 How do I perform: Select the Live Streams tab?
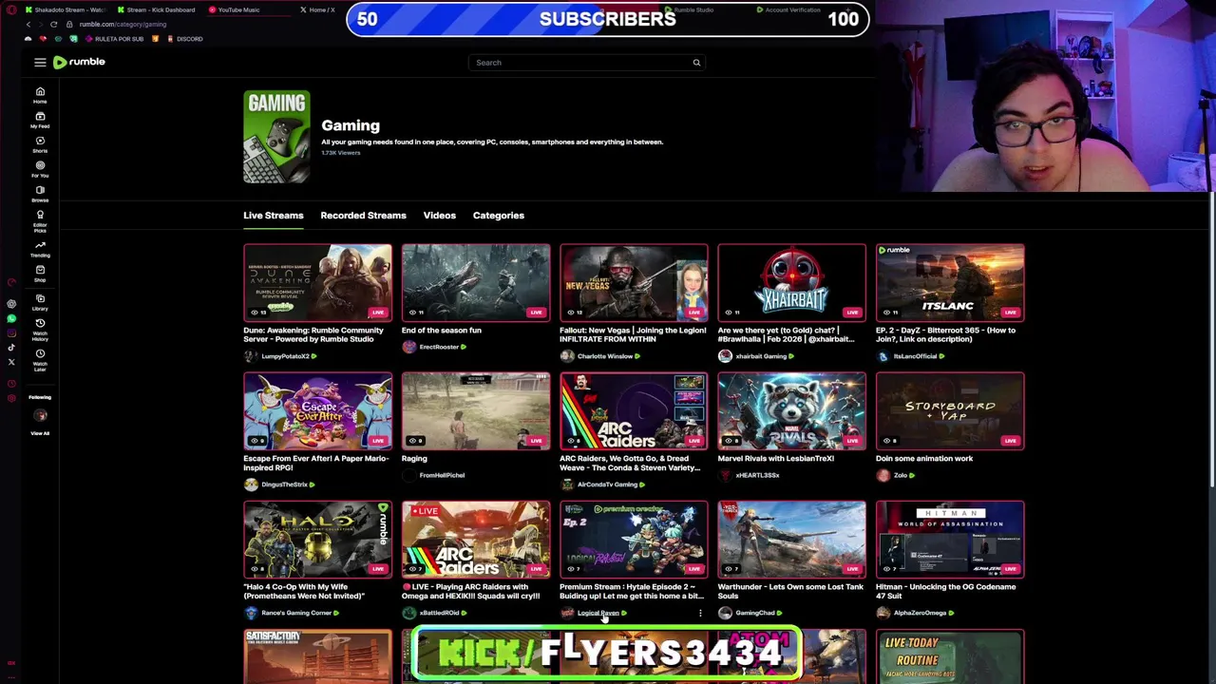pos(274,216)
